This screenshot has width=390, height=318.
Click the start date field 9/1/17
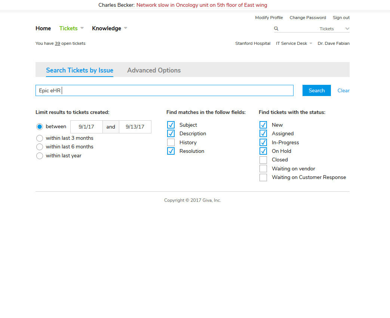pyautogui.click(x=86, y=127)
